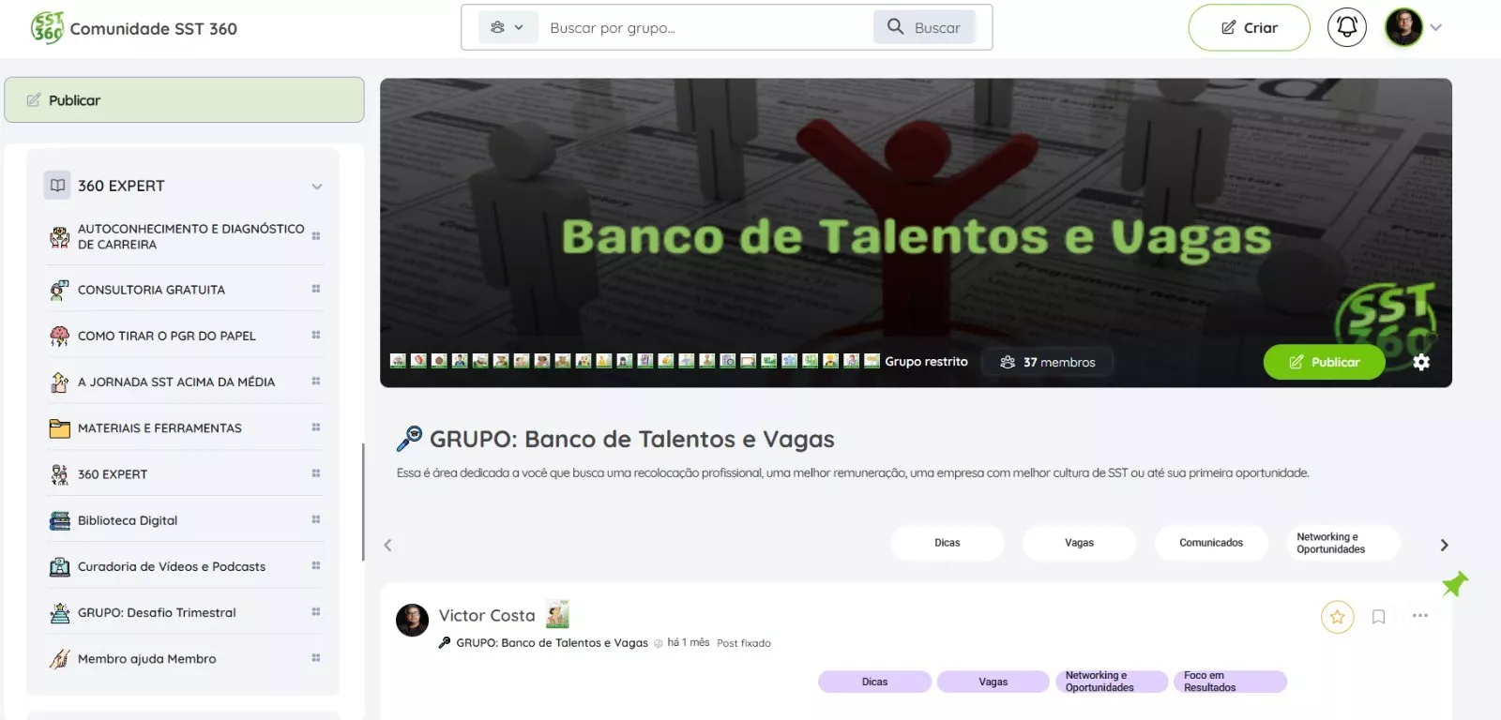Select the Comunicados topic filter

click(x=1211, y=543)
